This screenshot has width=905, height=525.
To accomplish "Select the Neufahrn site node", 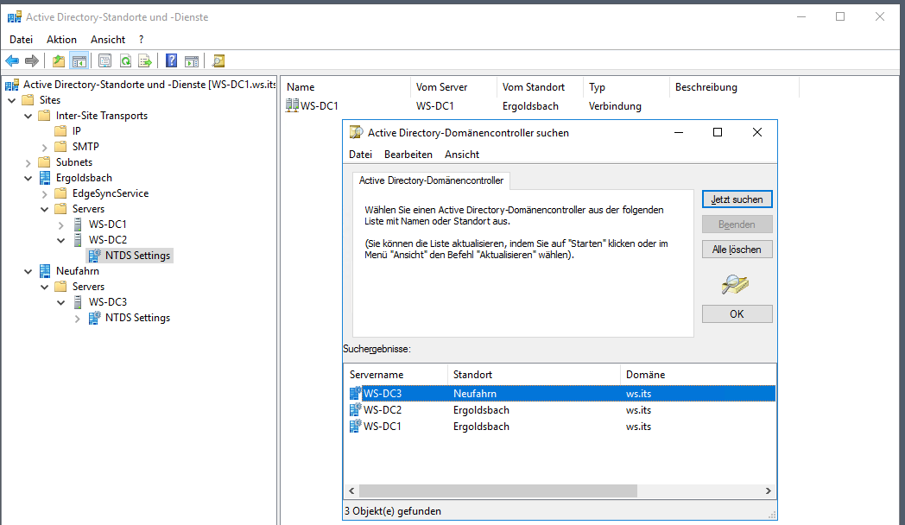I will click(78, 270).
